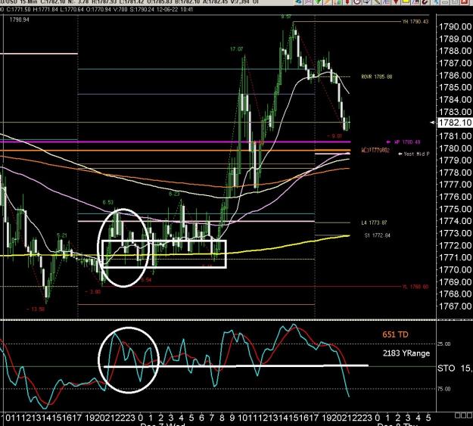Click the yellow square toolbar icon
Image resolution: width=473 pixels, height=426 pixels.
coord(406,2)
